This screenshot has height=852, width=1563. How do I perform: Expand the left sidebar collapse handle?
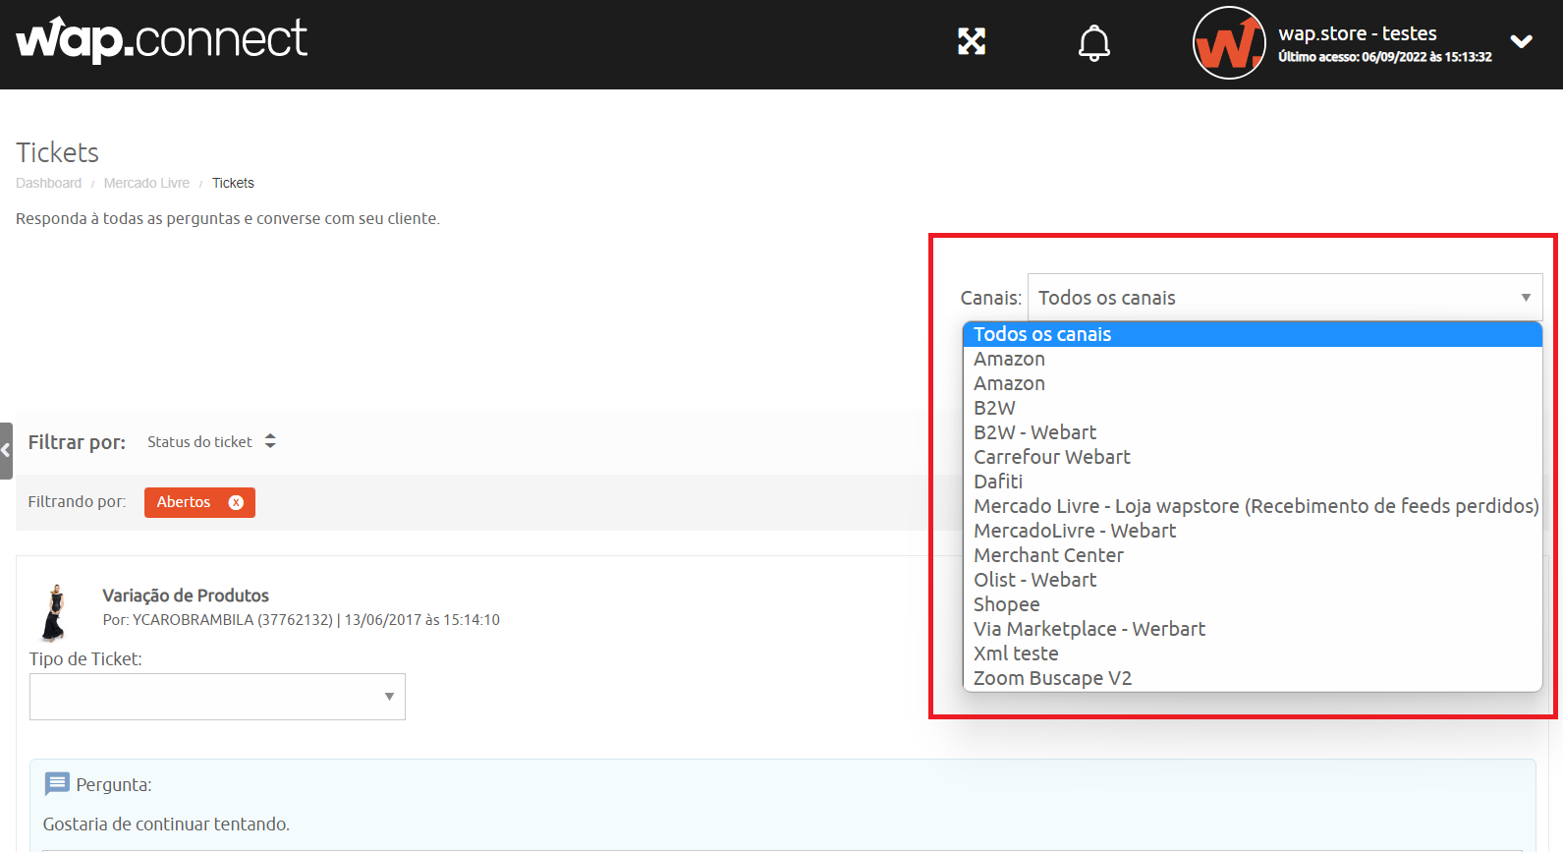pos(6,451)
